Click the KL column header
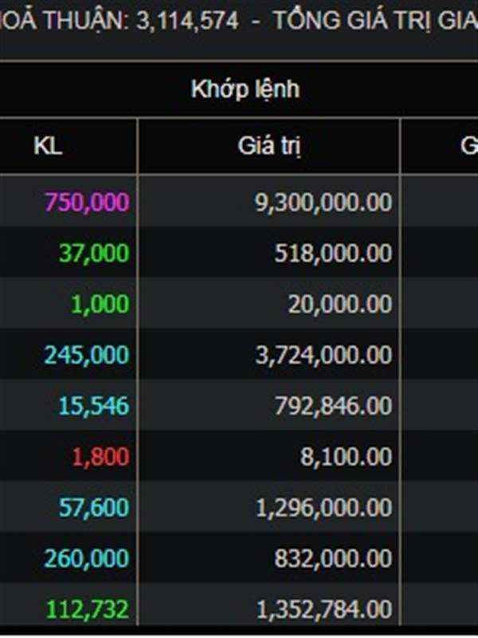This screenshot has width=478, height=638. tap(48, 146)
